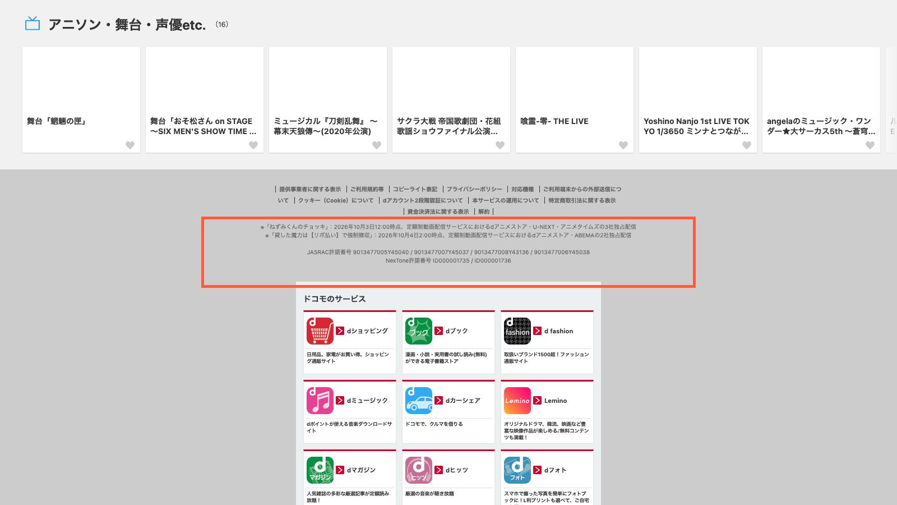
Task: Click the dマガジン green icon
Action: point(320,470)
